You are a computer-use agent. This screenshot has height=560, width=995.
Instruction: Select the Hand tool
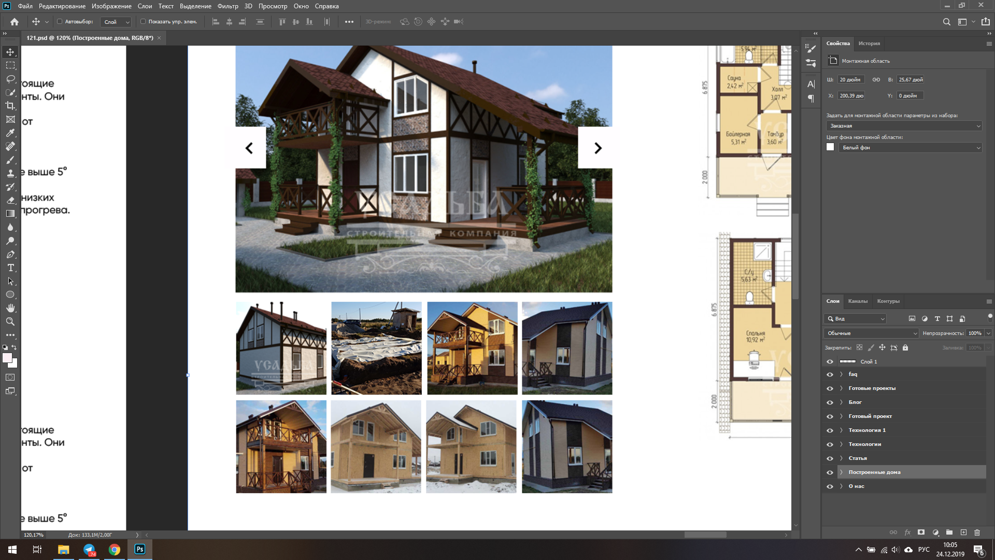tap(10, 308)
